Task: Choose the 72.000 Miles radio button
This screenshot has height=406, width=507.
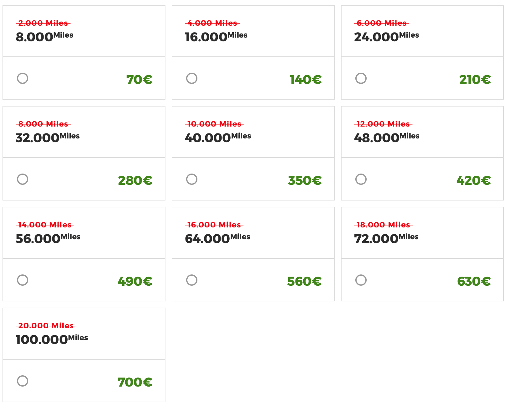Action: (361, 280)
